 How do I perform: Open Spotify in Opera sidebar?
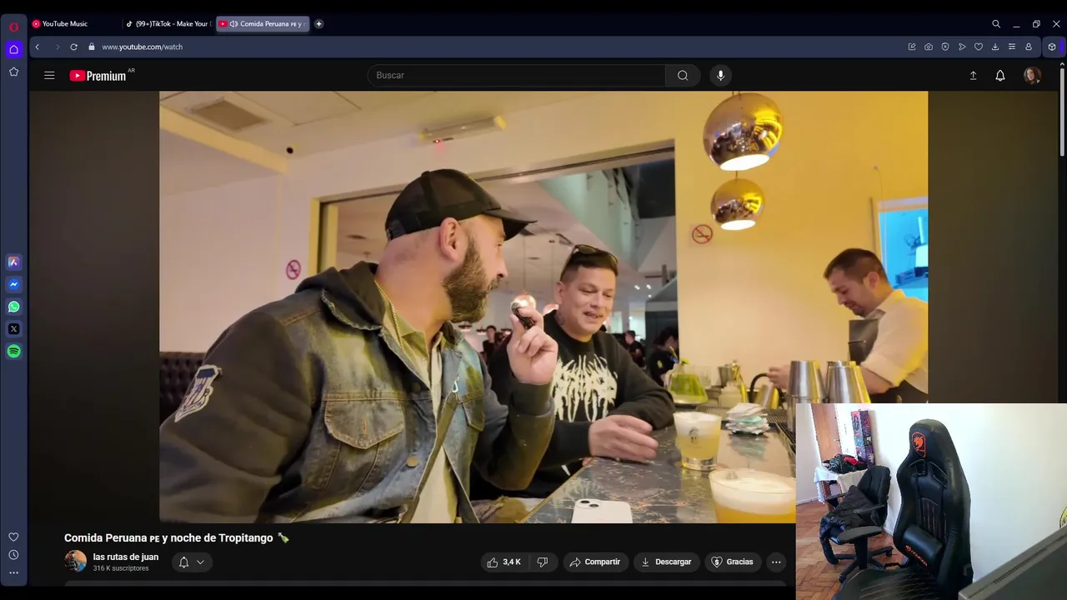click(x=13, y=352)
